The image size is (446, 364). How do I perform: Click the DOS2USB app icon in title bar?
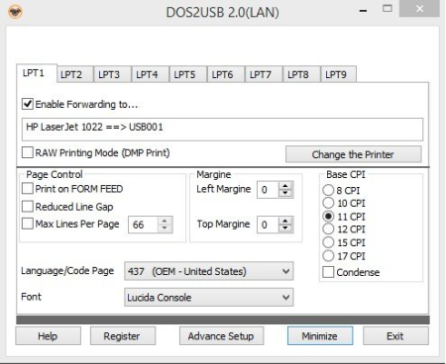(x=15, y=13)
